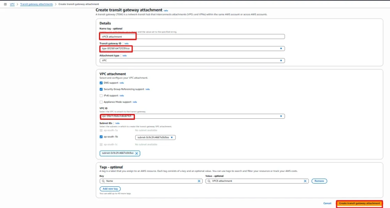
Task: Disable Security Group Referencing support
Action: point(101,89)
